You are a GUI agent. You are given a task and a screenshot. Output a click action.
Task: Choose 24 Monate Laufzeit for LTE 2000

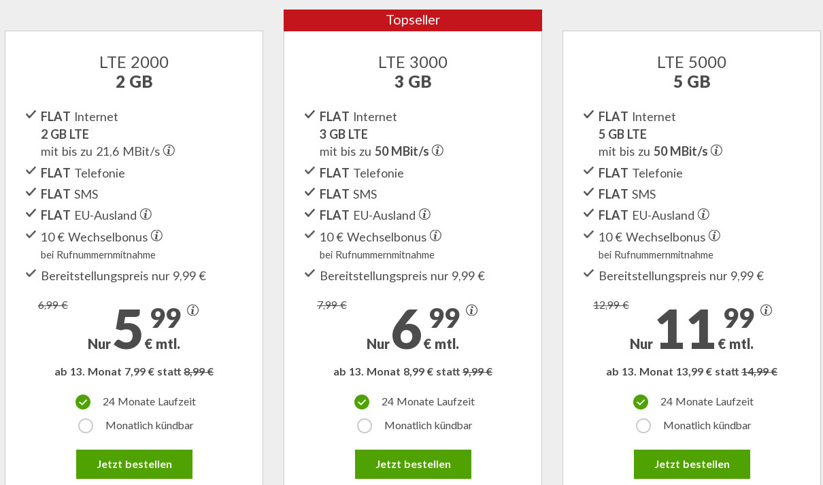83,402
